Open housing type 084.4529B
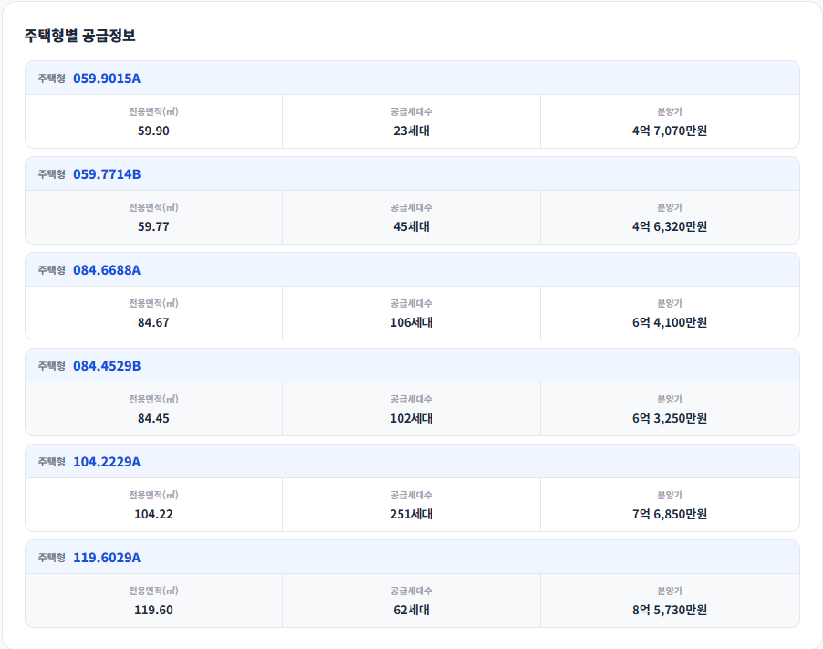823x649 pixels. 107,366
